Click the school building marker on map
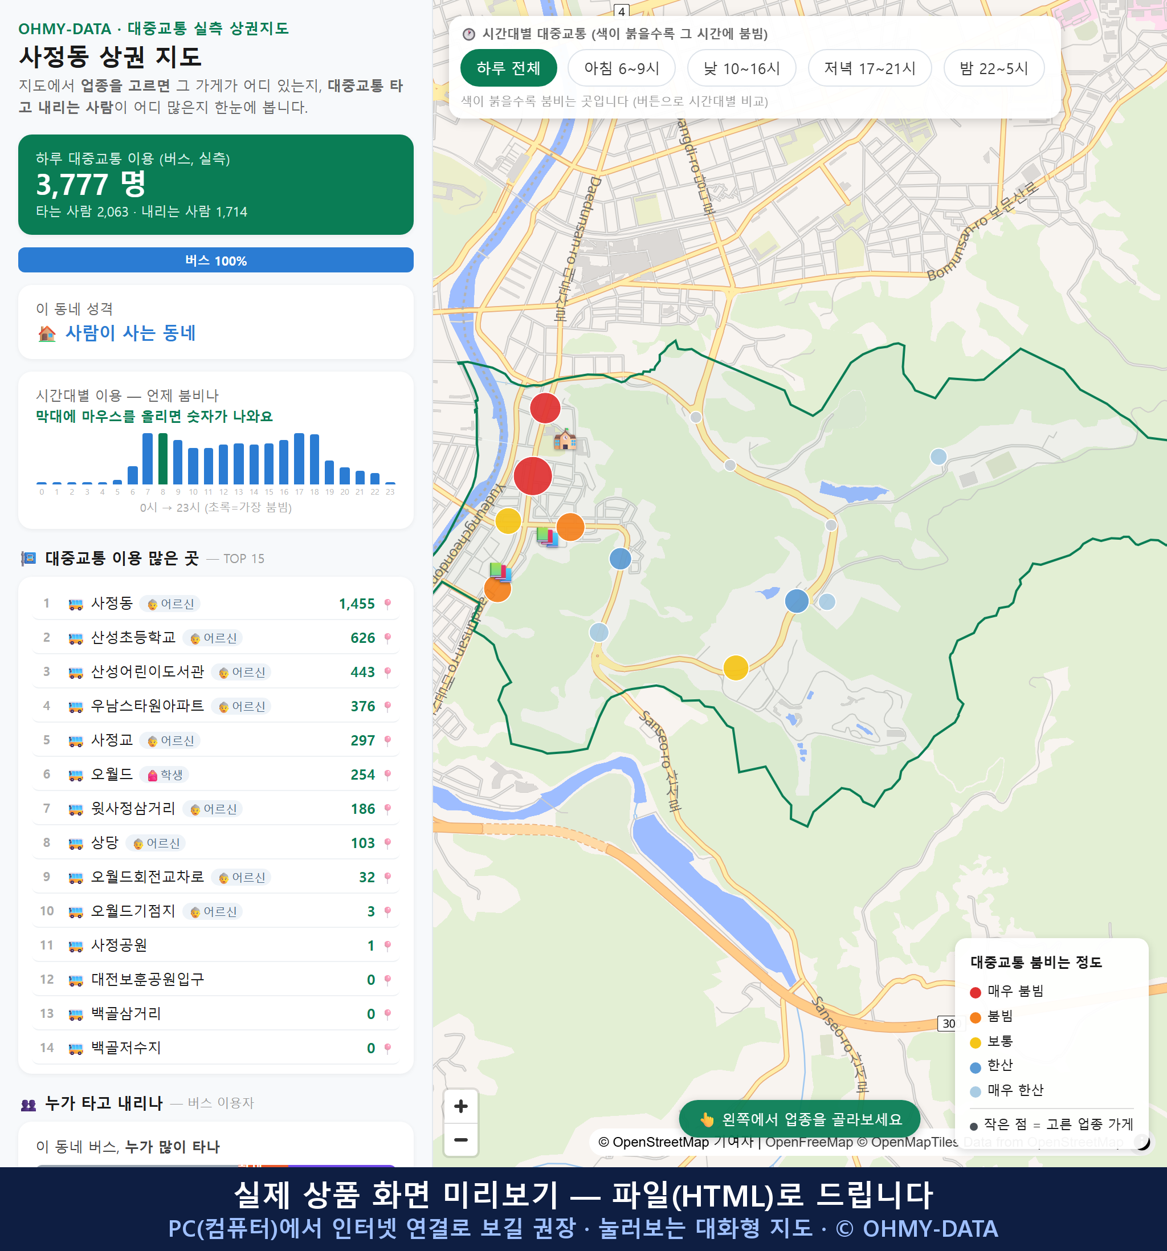The height and width of the screenshot is (1251, 1167). coord(564,439)
